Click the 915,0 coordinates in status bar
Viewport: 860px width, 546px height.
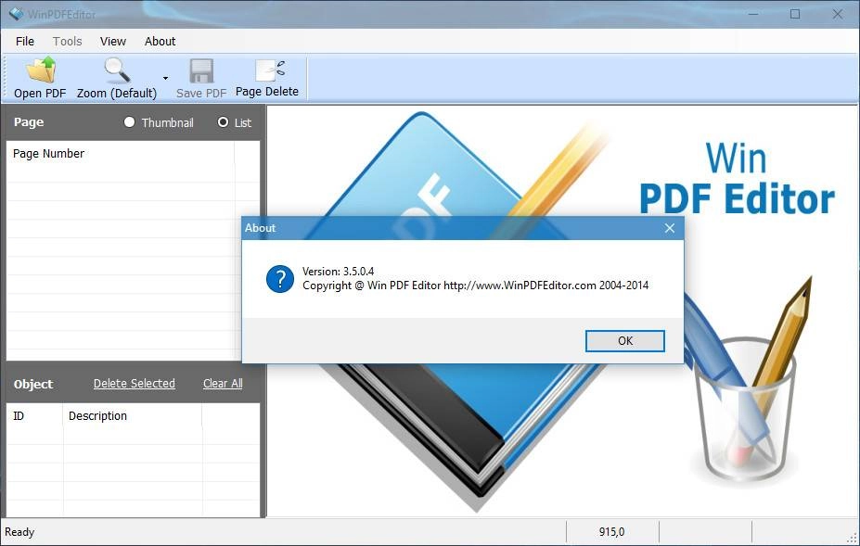pyautogui.click(x=611, y=532)
